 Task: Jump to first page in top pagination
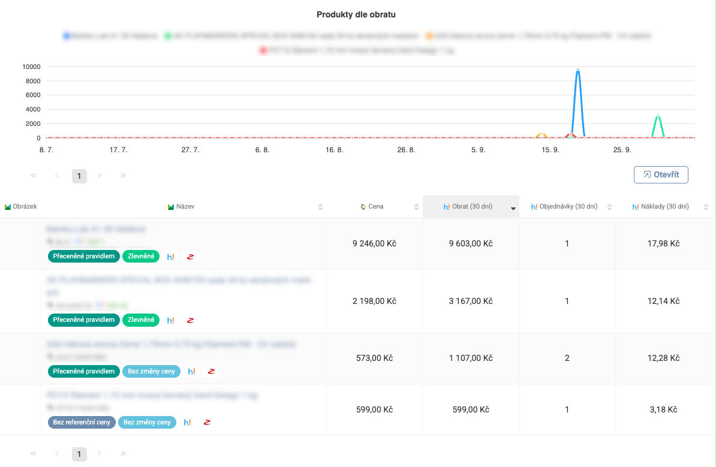click(33, 176)
